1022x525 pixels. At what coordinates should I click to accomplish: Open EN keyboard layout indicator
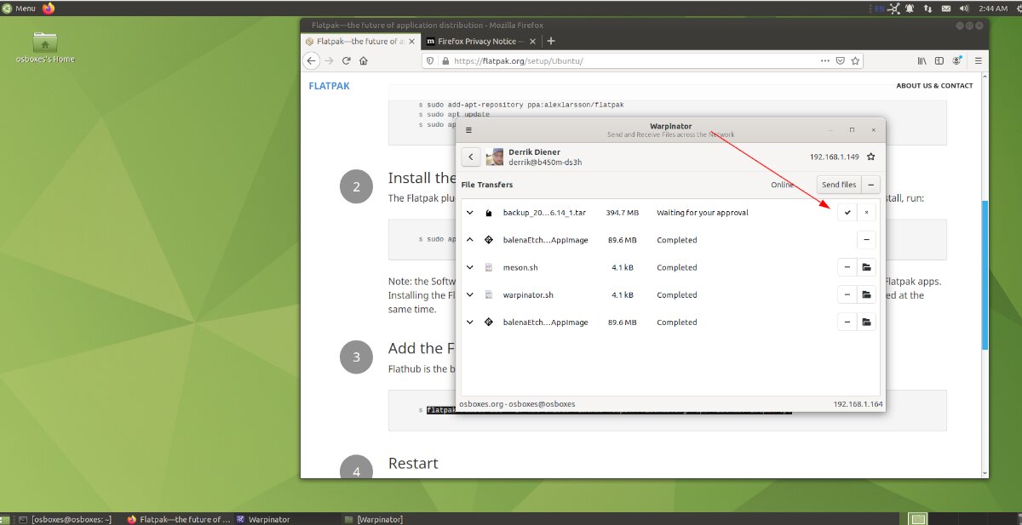pos(879,8)
